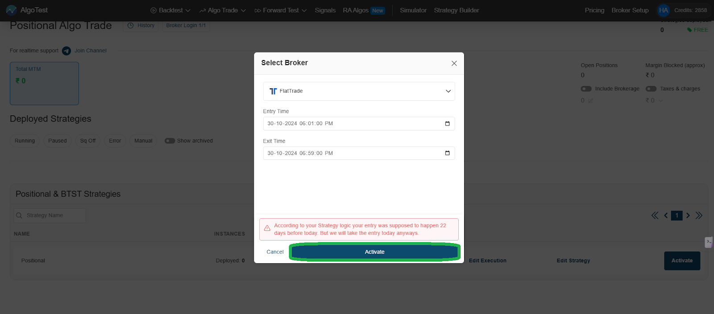This screenshot has width=714, height=314.
Task: Open the Exit Time calendar picker icon
Action: pos(447,153)
